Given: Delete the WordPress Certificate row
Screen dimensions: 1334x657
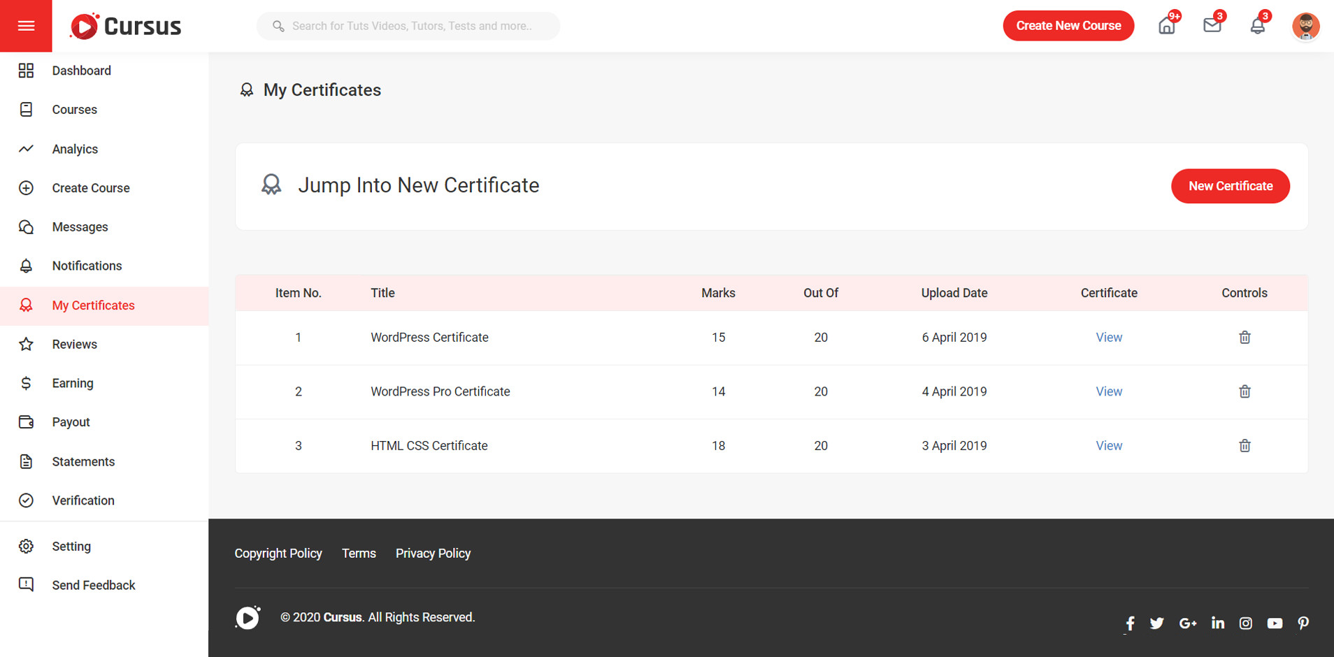Looking at the screenshot, I should tap(1245, 338).
